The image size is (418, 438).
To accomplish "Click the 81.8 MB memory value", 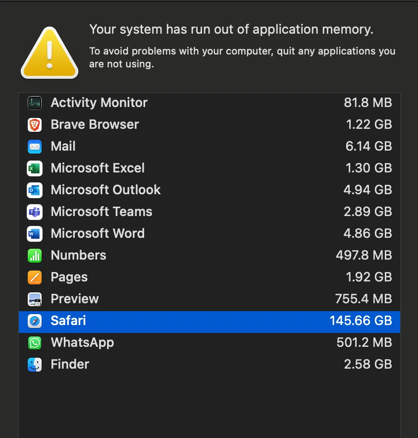I will click(368, 103).
